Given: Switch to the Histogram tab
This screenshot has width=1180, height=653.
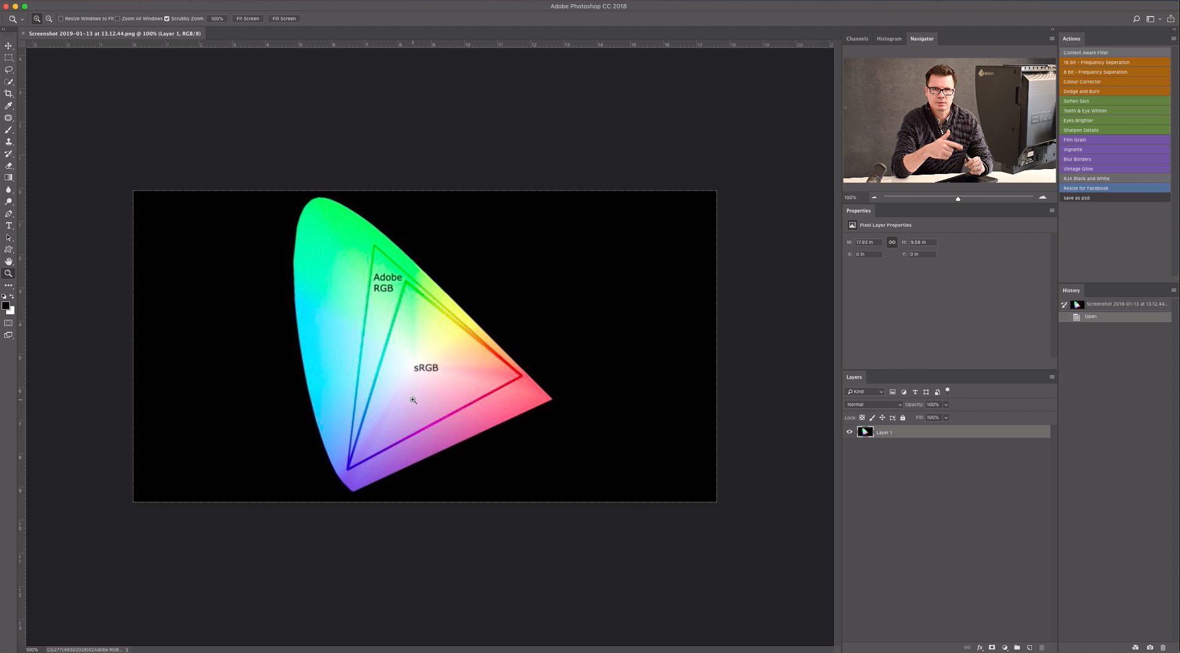Looking at the screenshot, I should point(889,39).
